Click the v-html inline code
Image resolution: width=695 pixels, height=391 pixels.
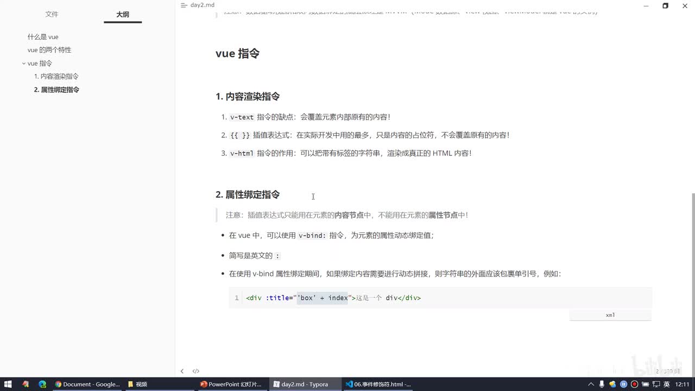click(x=242, y=154)
